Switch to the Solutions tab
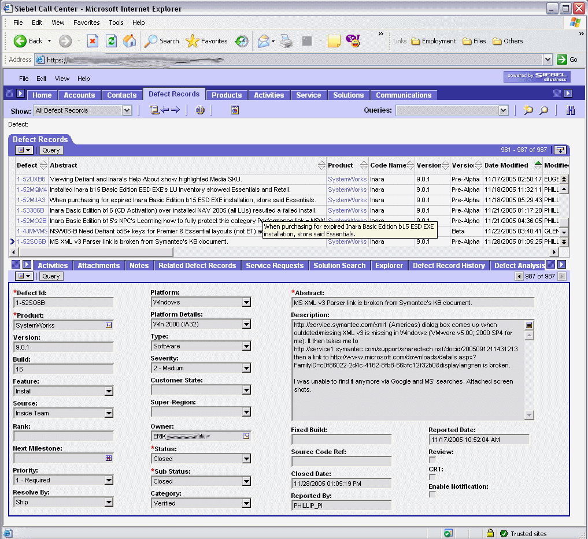 click(x=348, y=95)
